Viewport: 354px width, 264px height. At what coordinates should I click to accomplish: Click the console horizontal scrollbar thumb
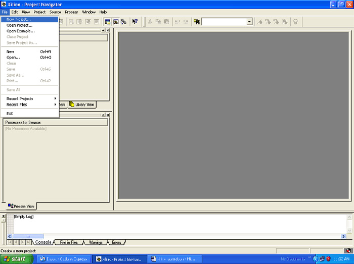(x=28, y=236)
